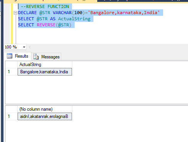Click the DECLARE keyword in the editor
Screen dimensions: 188x142
[27, 13]
